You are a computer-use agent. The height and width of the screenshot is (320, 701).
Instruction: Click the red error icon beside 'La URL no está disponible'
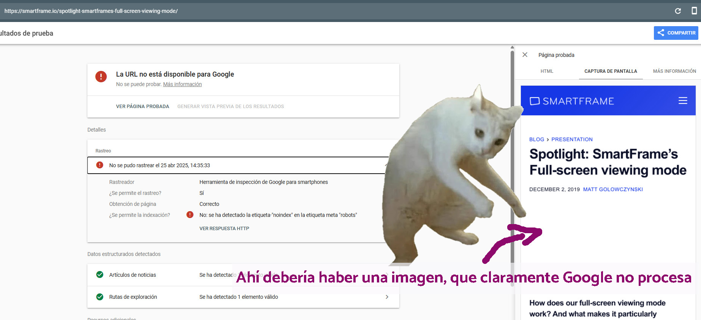(x=101, y=77)
